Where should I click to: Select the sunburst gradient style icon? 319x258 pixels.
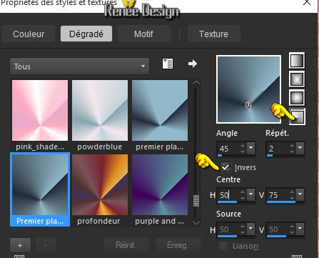click(x=297, y=98)
